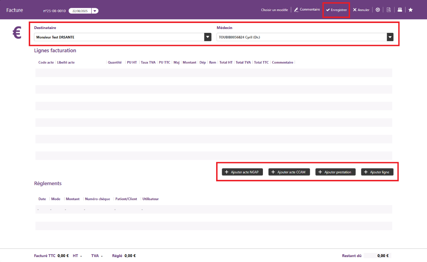This screenshot has width=427, height=262.
Task: Expand the Médecin dropdown arrow
Action: 390,37
